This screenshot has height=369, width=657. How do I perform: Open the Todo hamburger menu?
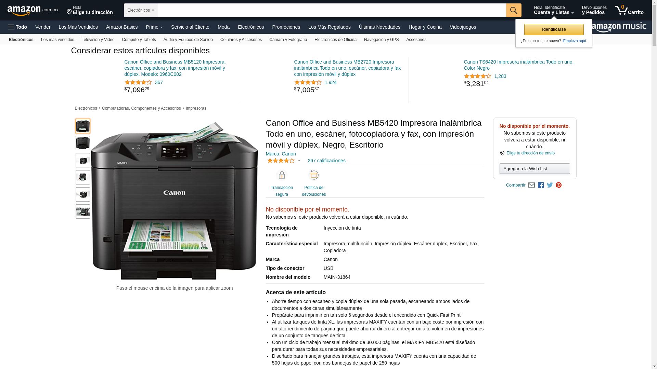(17, 27)
